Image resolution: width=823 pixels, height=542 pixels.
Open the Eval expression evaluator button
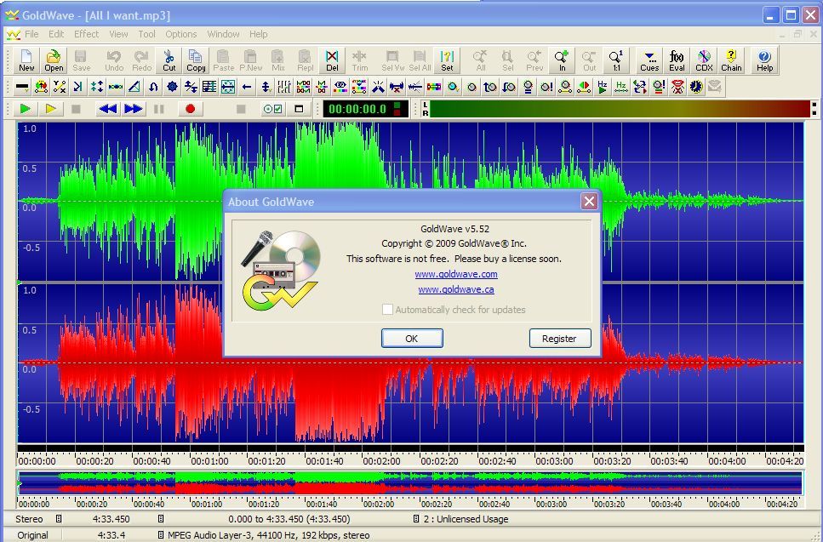point(677,60)
